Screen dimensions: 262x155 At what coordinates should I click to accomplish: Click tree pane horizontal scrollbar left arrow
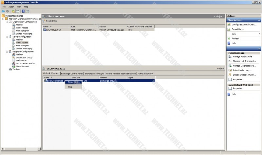coord(3,149)
